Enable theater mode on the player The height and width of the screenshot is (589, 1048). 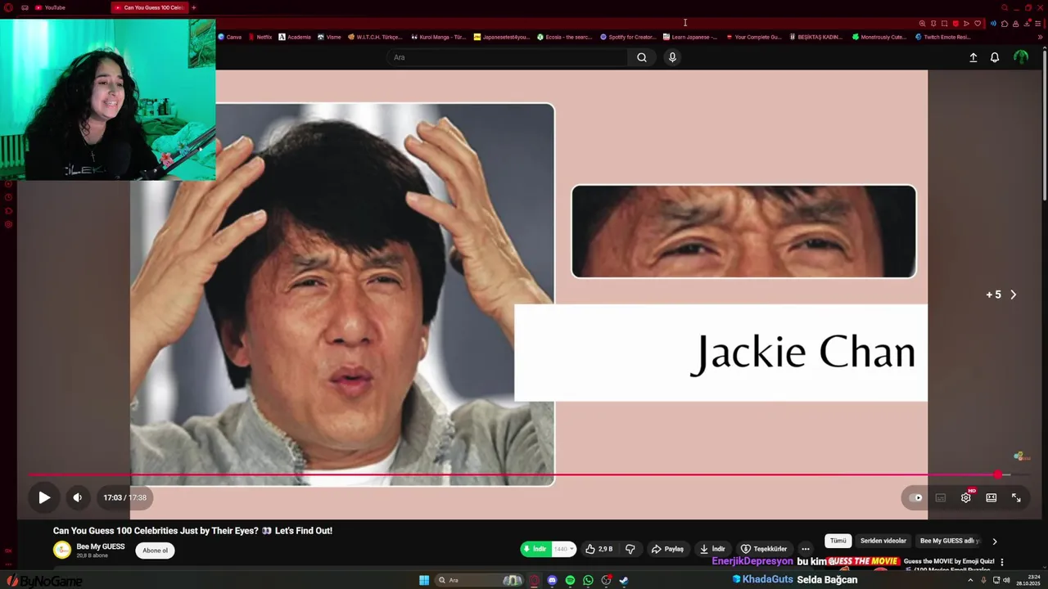pos(992,497)
